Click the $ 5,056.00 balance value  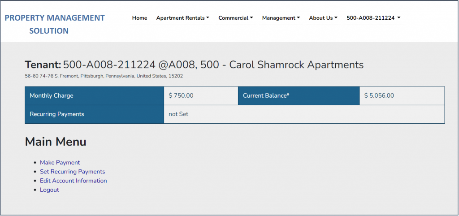click(x=379, y=95)
